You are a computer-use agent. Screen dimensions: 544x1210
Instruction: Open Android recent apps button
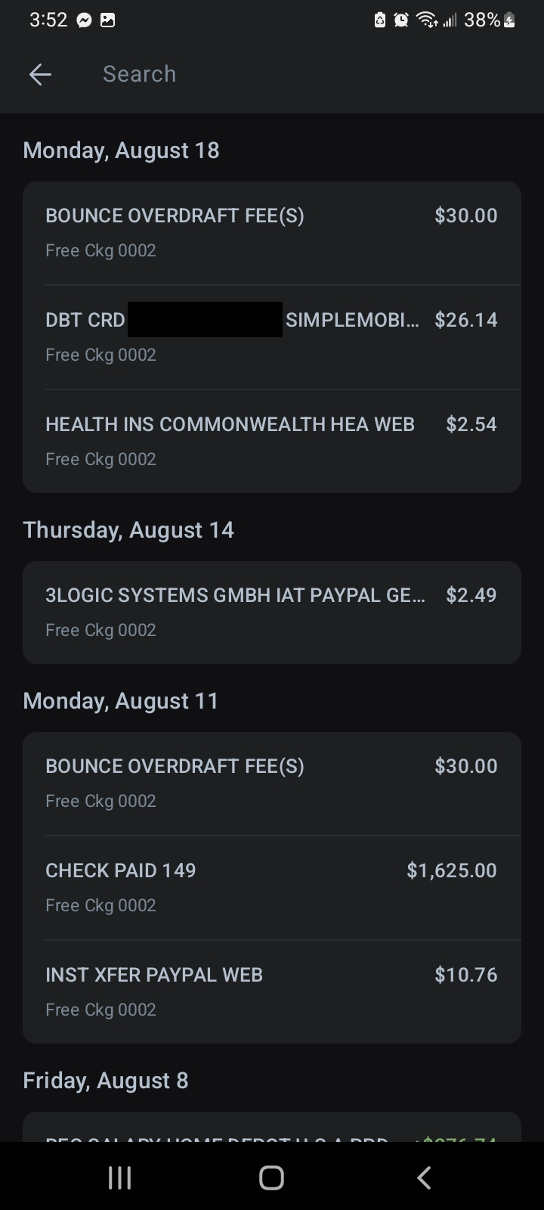(120, 1177)
